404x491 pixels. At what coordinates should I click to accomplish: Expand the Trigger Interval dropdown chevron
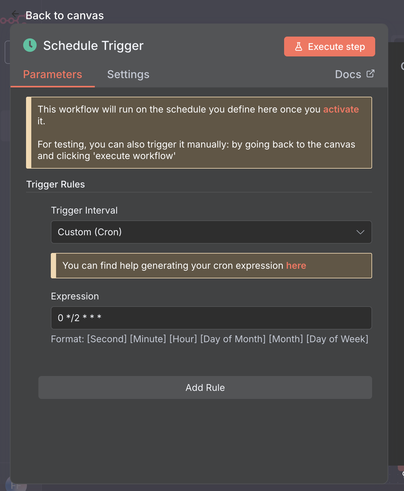[360, 232]
